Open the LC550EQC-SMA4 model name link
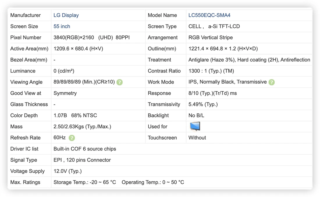 (x=209, y=15)
